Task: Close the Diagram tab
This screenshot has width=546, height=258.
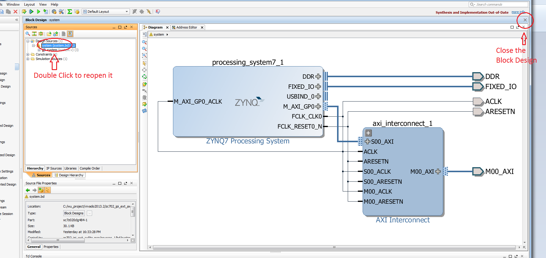Action: click(x=167, y=27)
